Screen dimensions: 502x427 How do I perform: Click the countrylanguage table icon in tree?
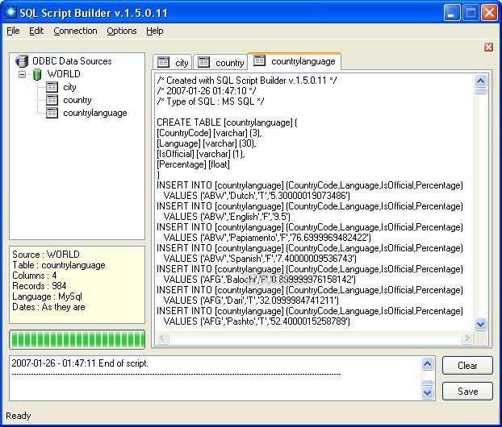coord(52,113)
